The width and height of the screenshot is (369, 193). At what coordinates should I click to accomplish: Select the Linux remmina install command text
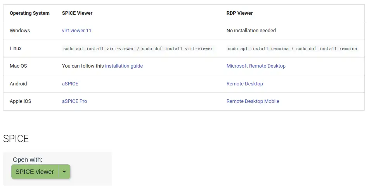292,49
